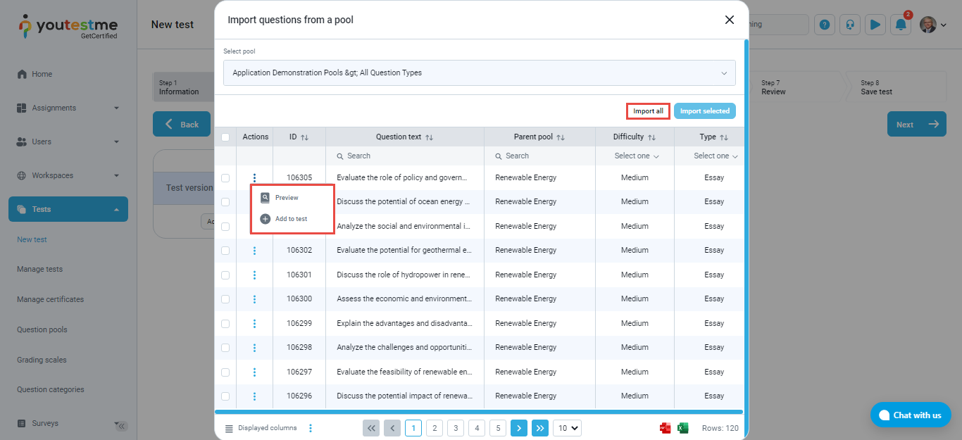Change rows per page dropdown
962x440 pixels.
[568, 428]
